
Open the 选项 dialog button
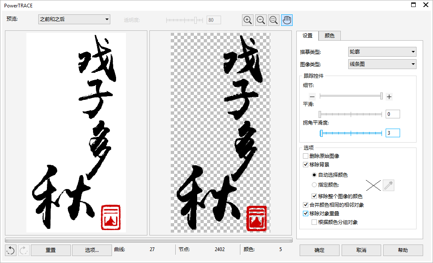coord(91,250)
